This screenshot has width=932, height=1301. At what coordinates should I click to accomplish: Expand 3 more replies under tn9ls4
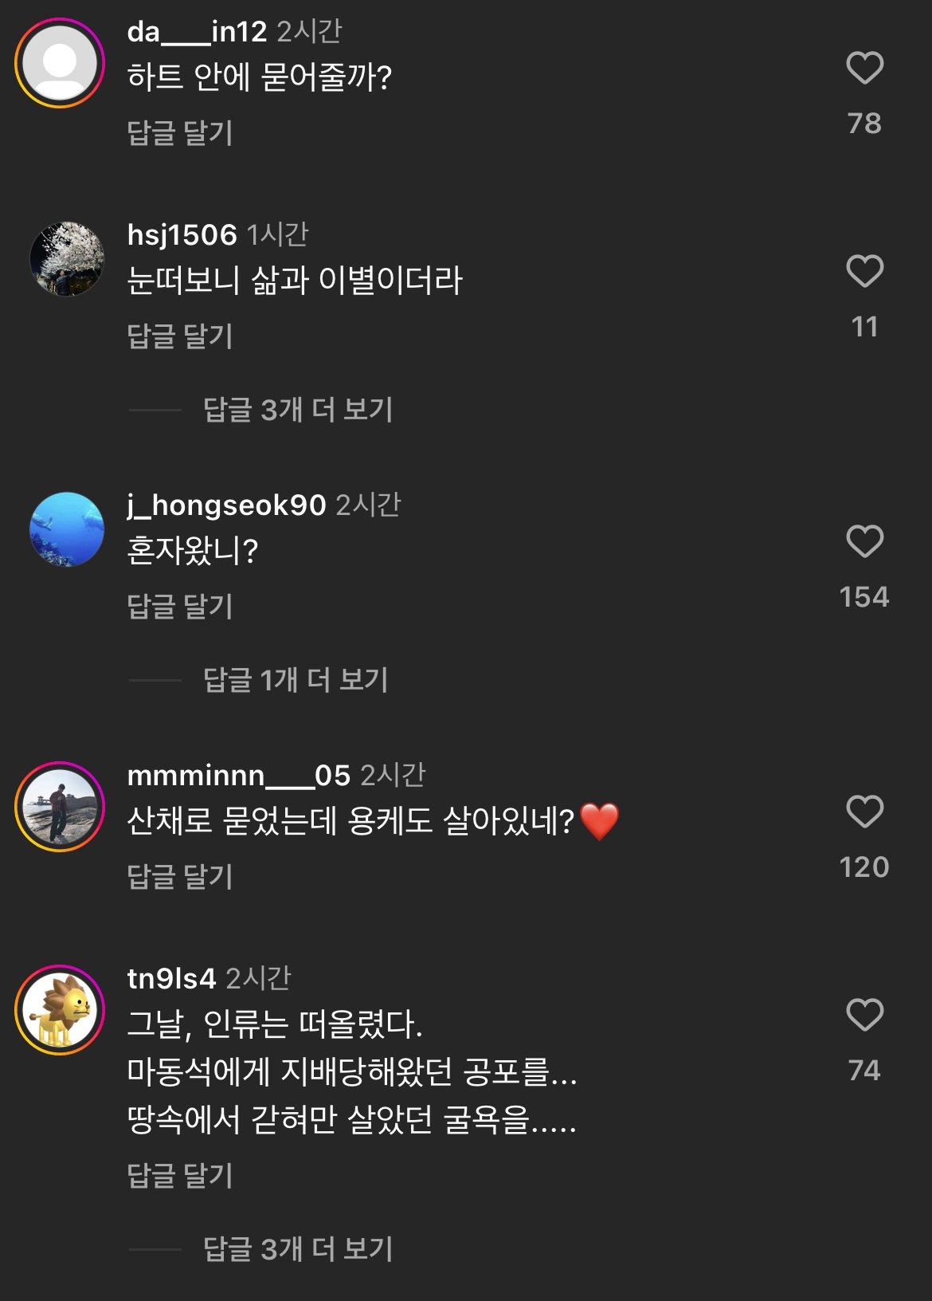(298, 1249)
